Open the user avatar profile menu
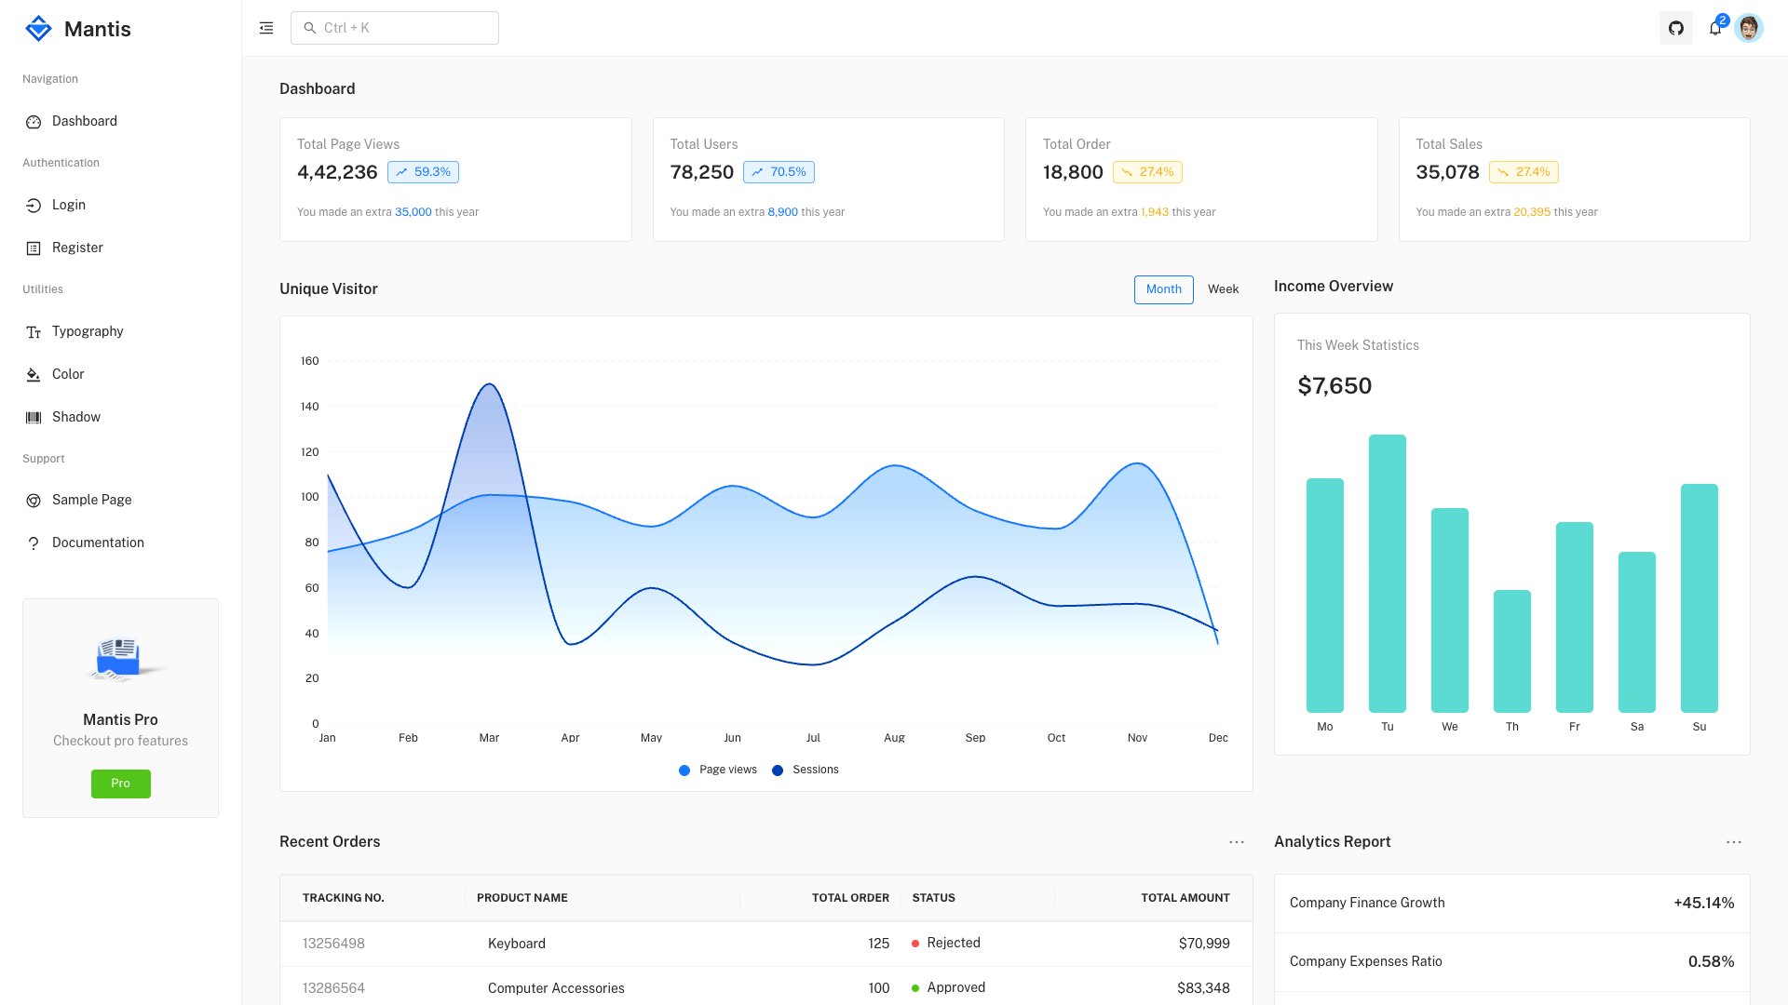Viewport: 1788px width, 1005px height. click(1751, 28)
